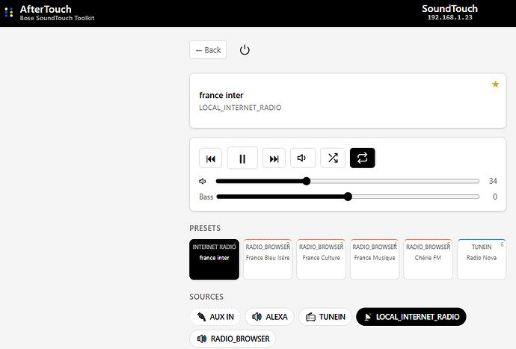Click the volume value 34
The width and height of the screenshot is (516, 349).
493,181
